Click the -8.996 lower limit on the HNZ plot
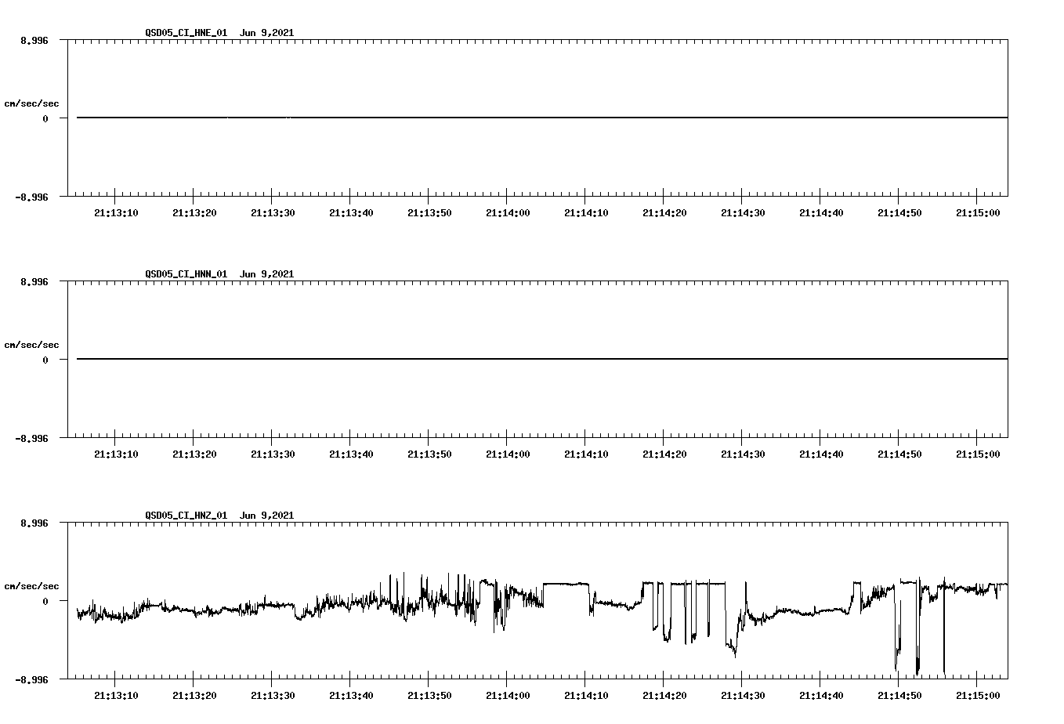Viewport: 1064px width, 724px height. point(32,680)
